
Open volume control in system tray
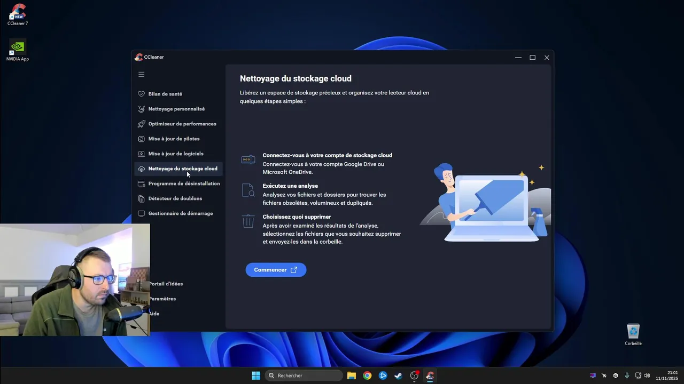[647, 375]
